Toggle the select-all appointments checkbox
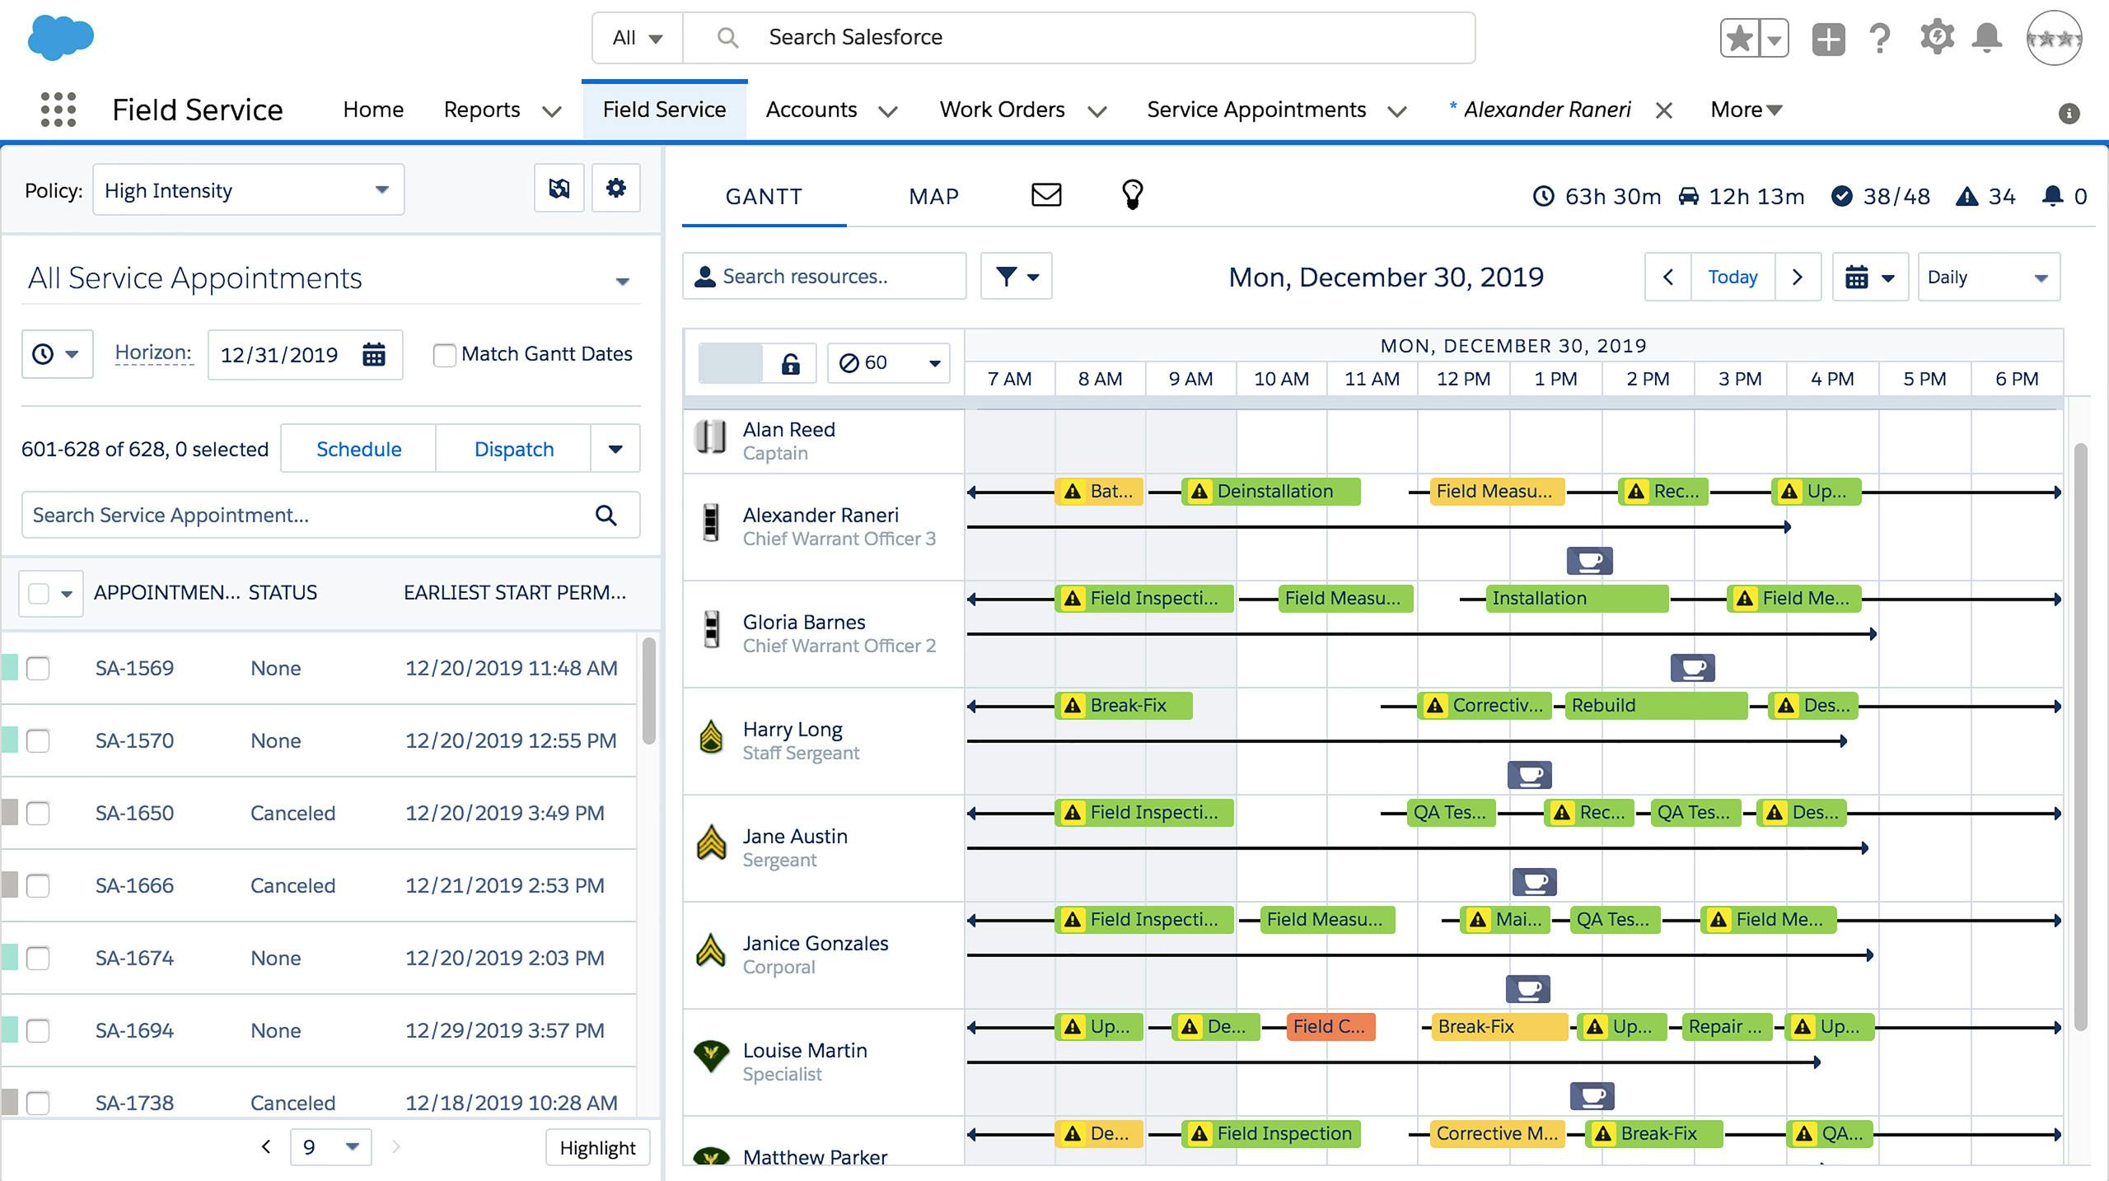Image resolution: width=2109 pixels, height=1181 pixels. point(39,593)
